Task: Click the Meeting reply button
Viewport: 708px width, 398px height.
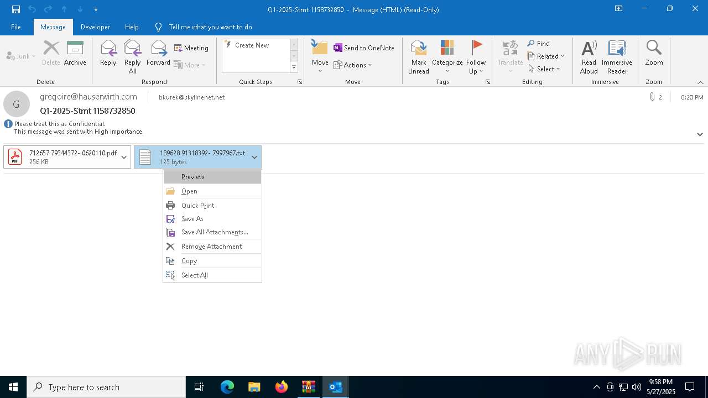Action: (x=191, y=48)
